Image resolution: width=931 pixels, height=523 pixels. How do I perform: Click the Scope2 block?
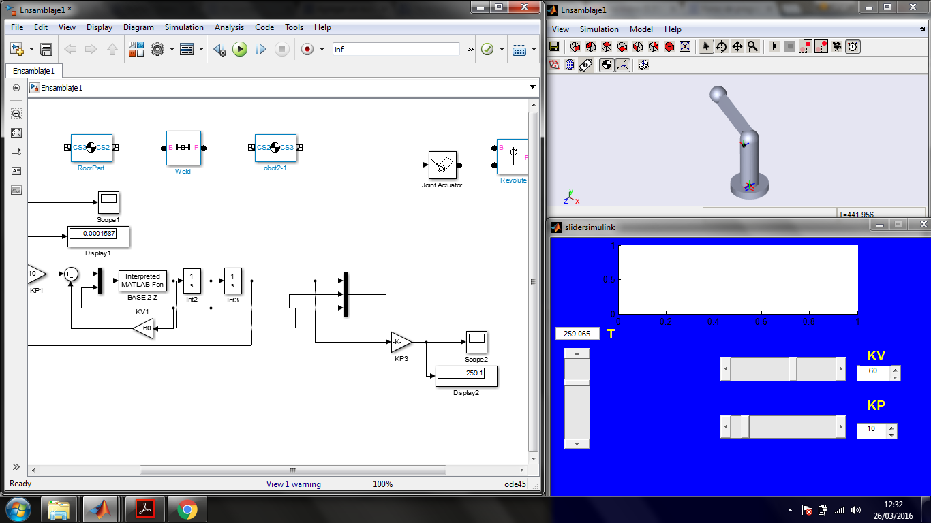476,342
